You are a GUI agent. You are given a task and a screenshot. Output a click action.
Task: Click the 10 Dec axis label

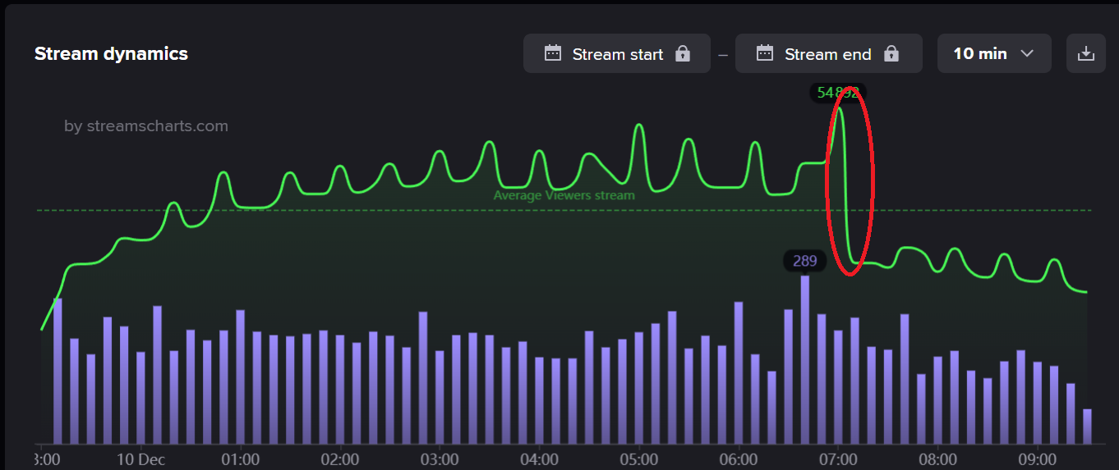[x=140, y=459]
